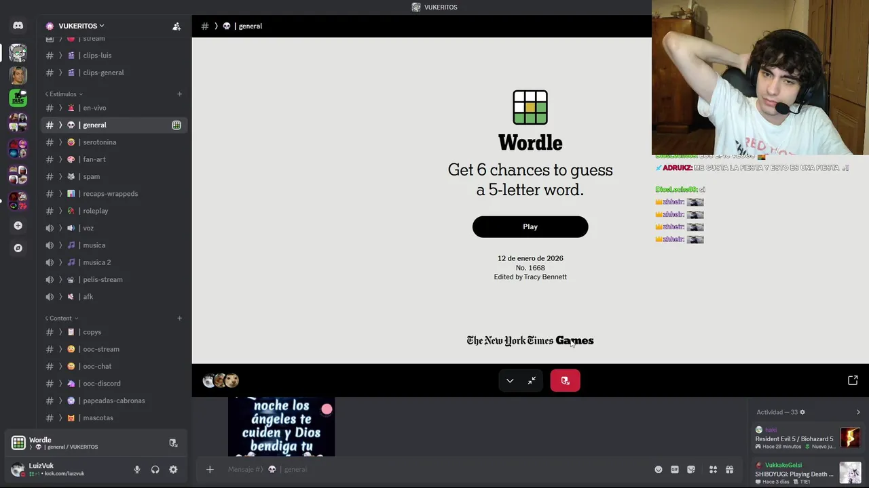This screenshot has width=869, height=488.
Task: Join the voz voice channel
Action: pos(113,228)
